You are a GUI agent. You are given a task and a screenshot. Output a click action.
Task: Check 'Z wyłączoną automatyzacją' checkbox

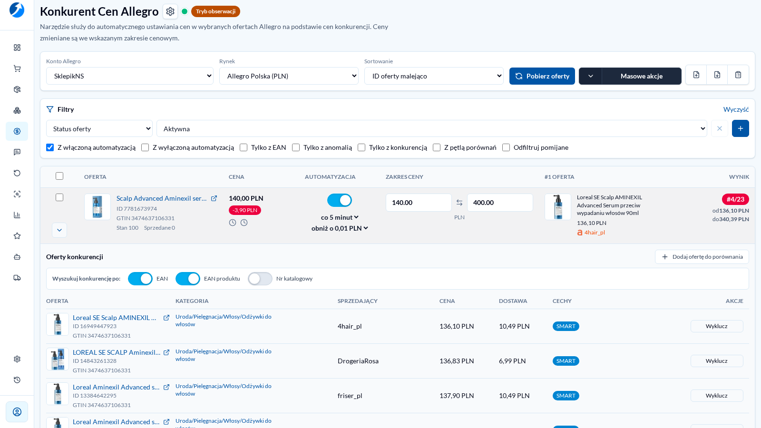(145, 147)
